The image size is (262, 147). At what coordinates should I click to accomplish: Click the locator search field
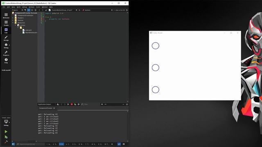coord(30,144)
